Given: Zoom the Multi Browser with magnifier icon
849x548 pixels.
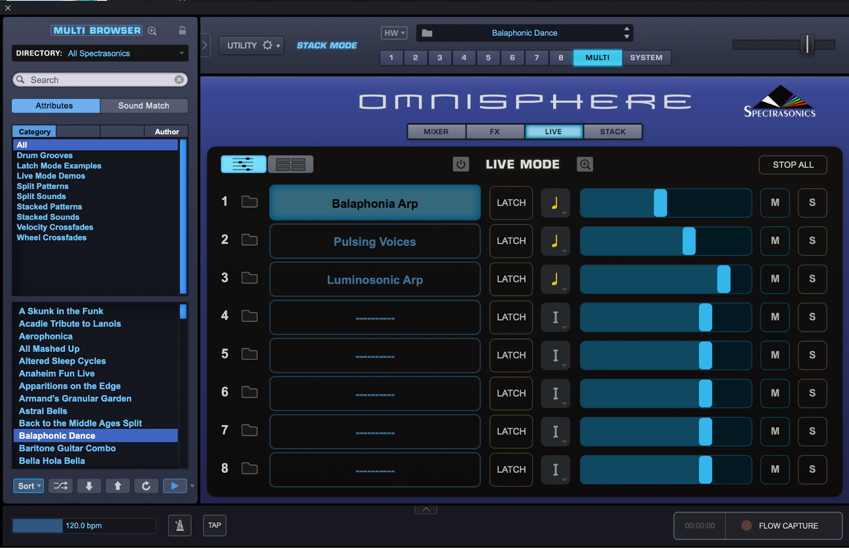Looking at the screenshot, I should [x=152, y=31].
